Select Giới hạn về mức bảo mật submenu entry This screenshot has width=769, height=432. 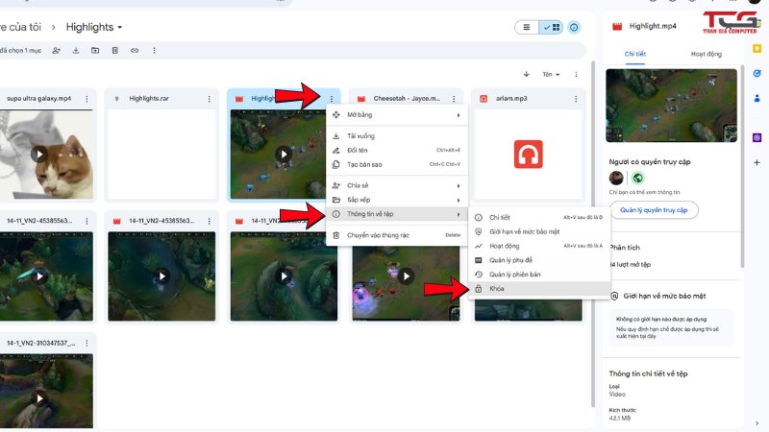coord(539,231)
